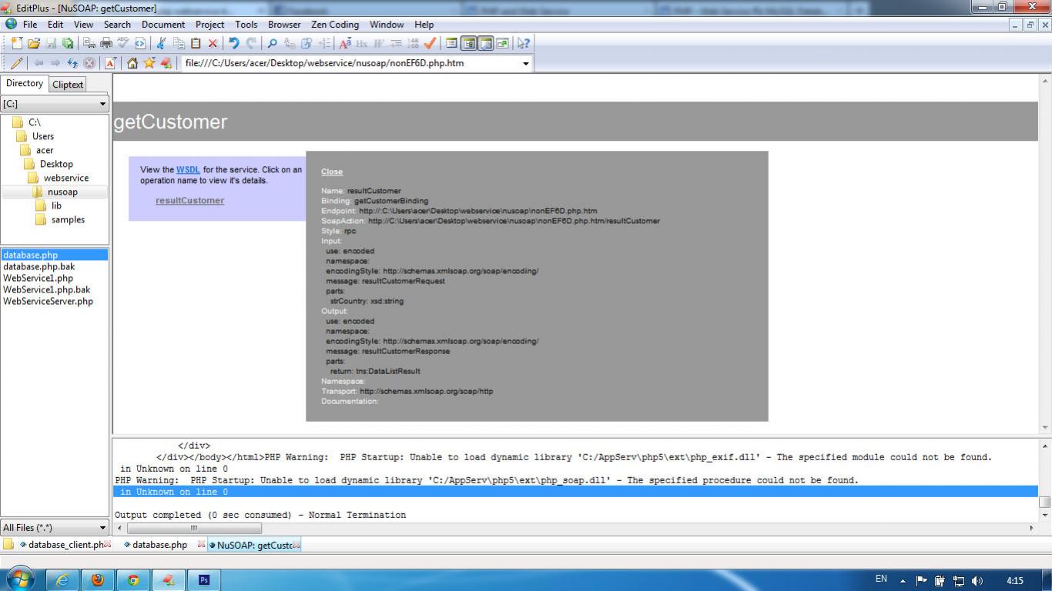Viewport: 1052px width, 591px height.
Task: Click the resultCustomer operation link
Action: (x=189, y=200)
